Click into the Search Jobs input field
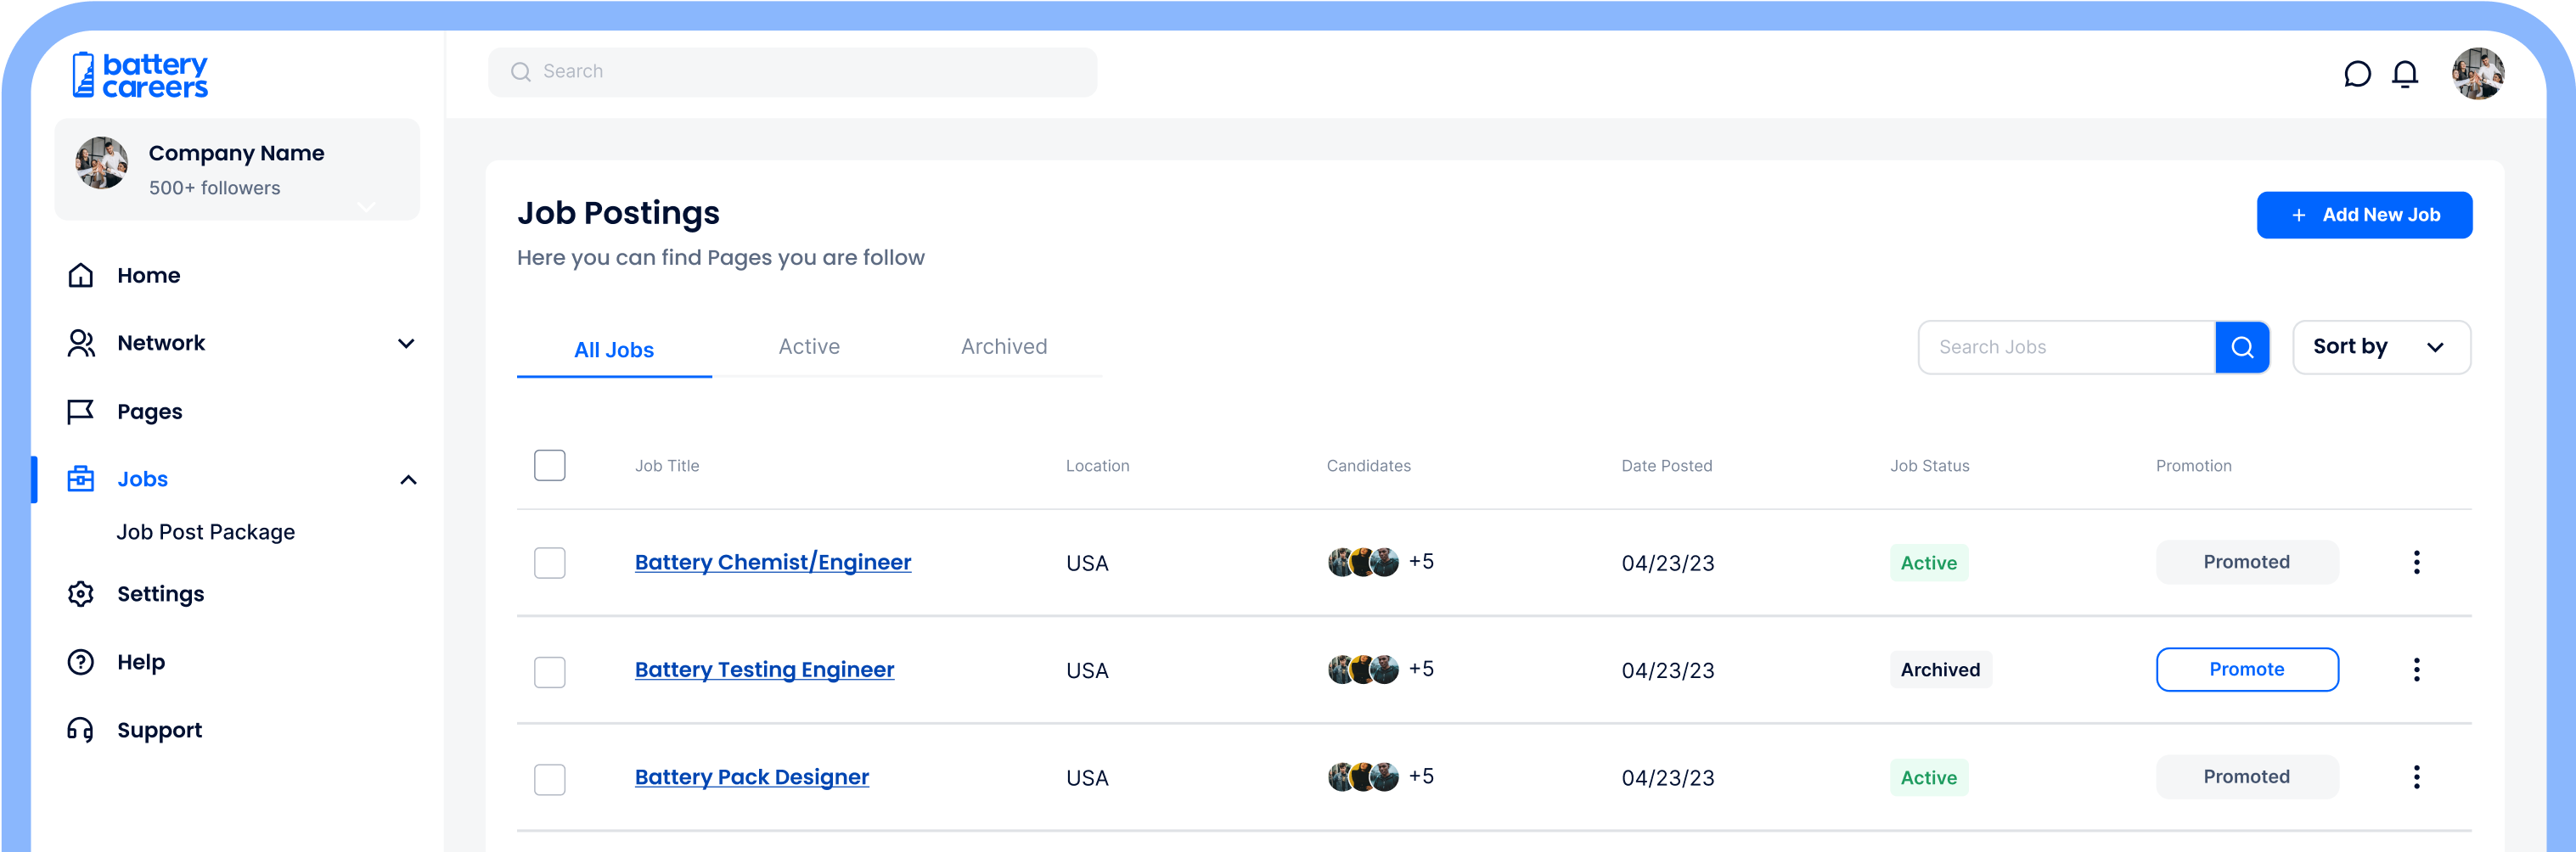Screen dimensions: 2576x852 tap(2065, 347)
